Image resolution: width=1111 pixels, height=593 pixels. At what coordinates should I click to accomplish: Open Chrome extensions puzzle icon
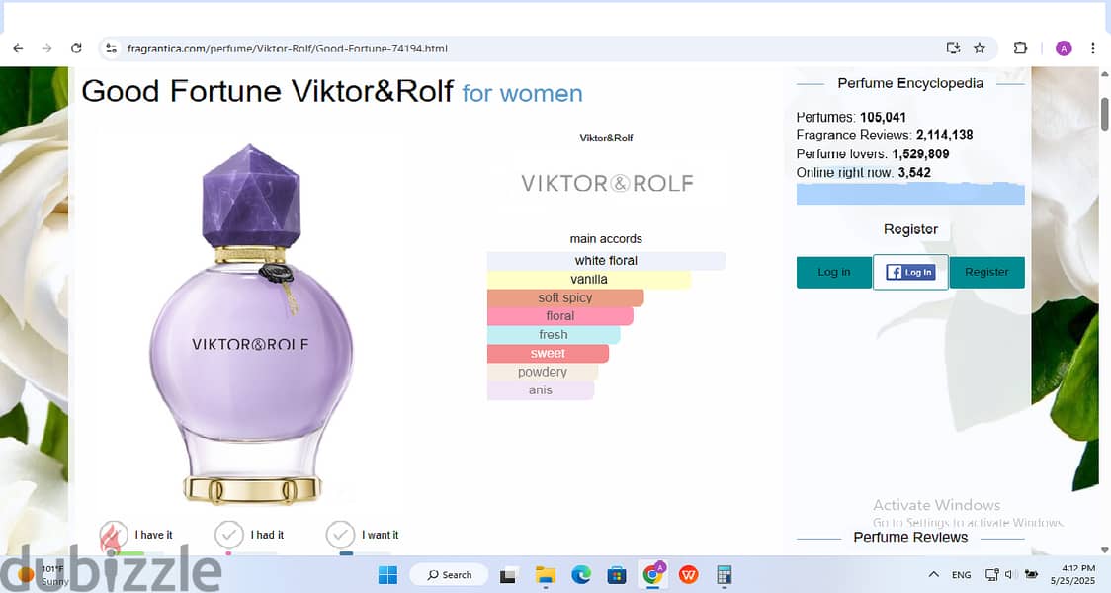[1020, 48]
